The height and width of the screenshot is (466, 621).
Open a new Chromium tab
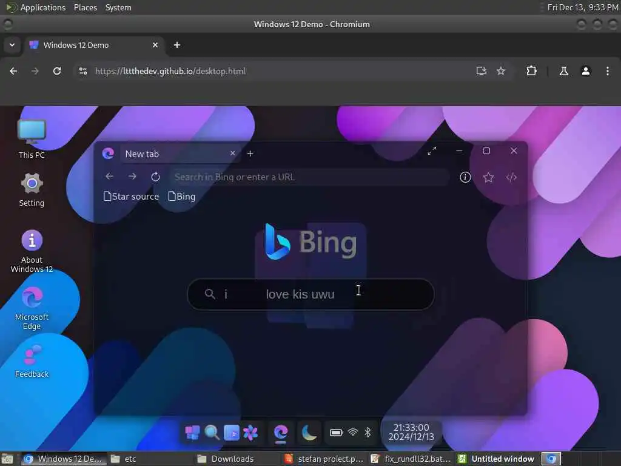(x=177, y=45)
